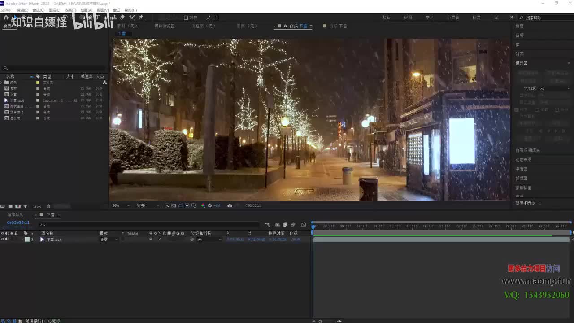Click the motion blur enable icon in timeline
This screenshot has width=574, height=323.
pos(293,224)
